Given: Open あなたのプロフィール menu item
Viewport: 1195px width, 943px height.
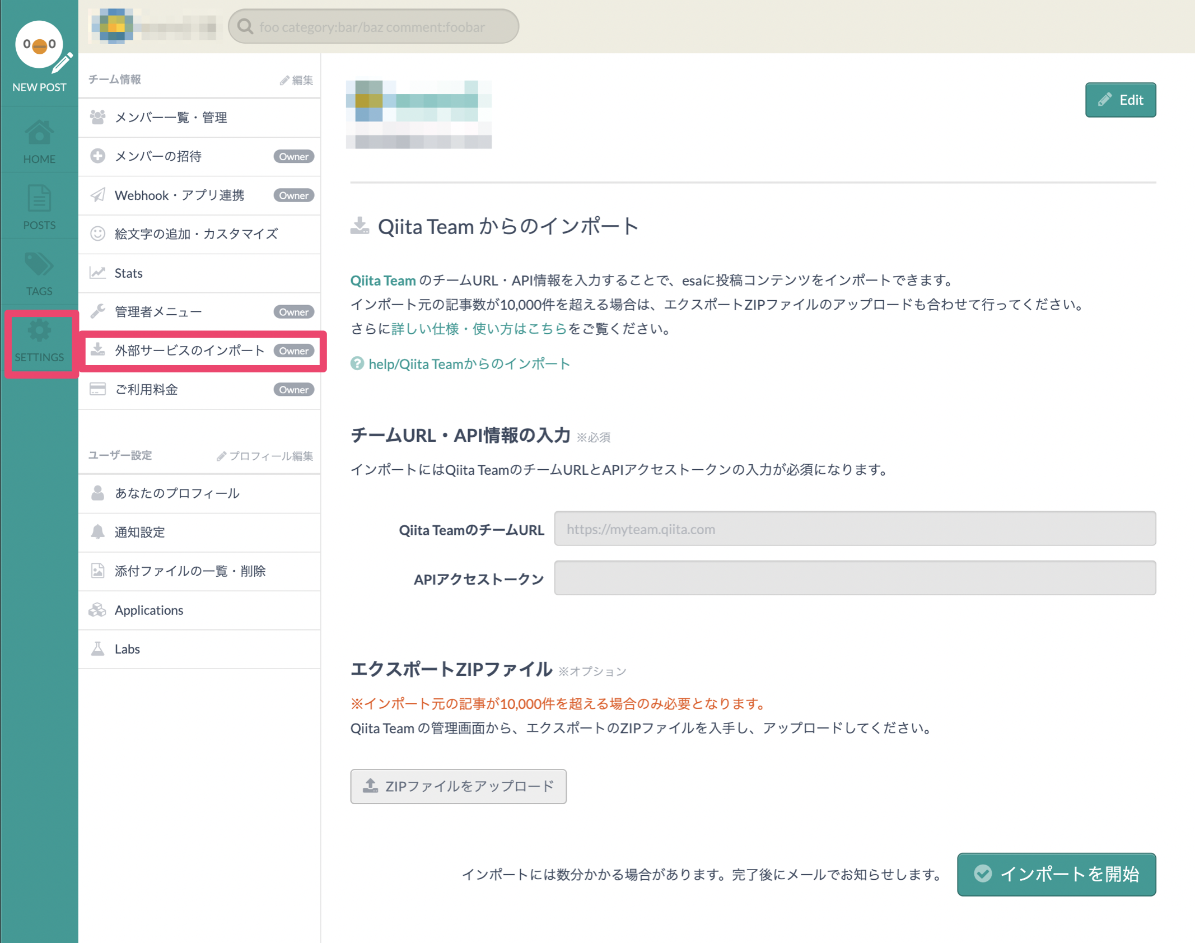Looking at the screenshot, I should pyautogui.click(x=199, y=493).
